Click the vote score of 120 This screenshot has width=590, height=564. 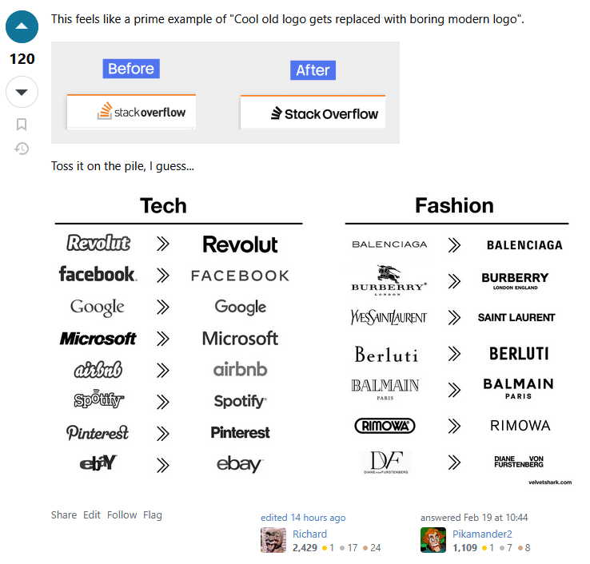coord(22,59)
